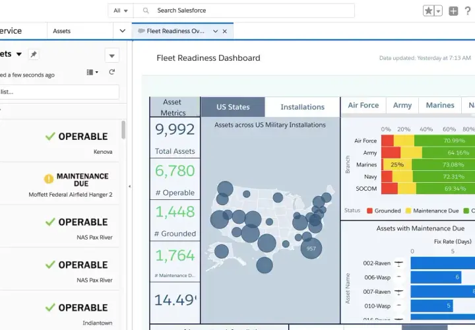The height and width of the screenshot is (330, 475).
Task: Click the global create plus icon
Action: (453, 11)
